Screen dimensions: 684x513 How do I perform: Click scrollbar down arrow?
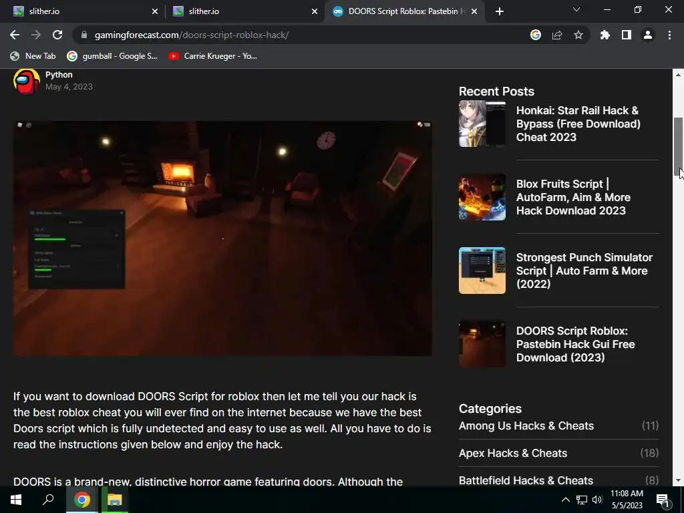tap(678, 480)
